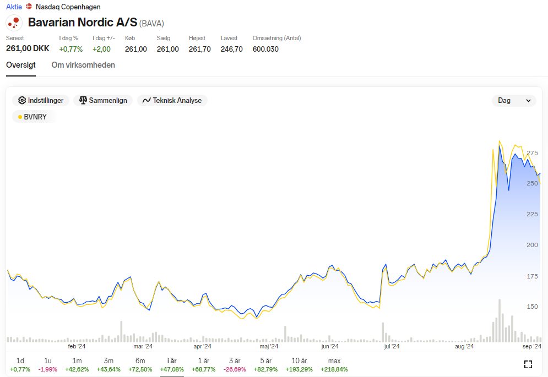This screenshot has height=377, width=548.
Task: Click the tallest volume bar in August
Action: [500, 321]
